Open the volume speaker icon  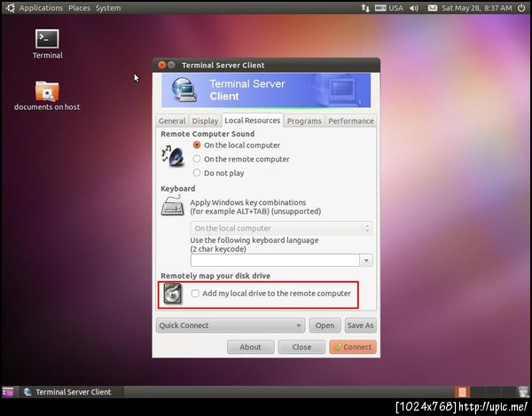[x=414, y=8]
